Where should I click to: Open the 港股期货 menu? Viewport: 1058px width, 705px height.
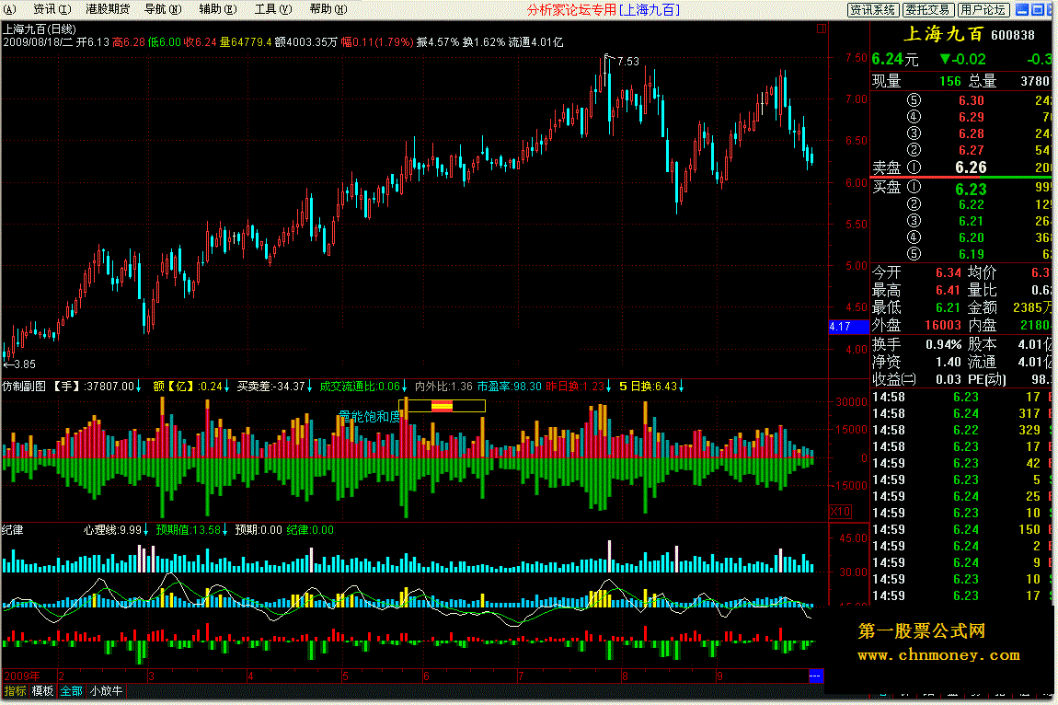[108, 9]
